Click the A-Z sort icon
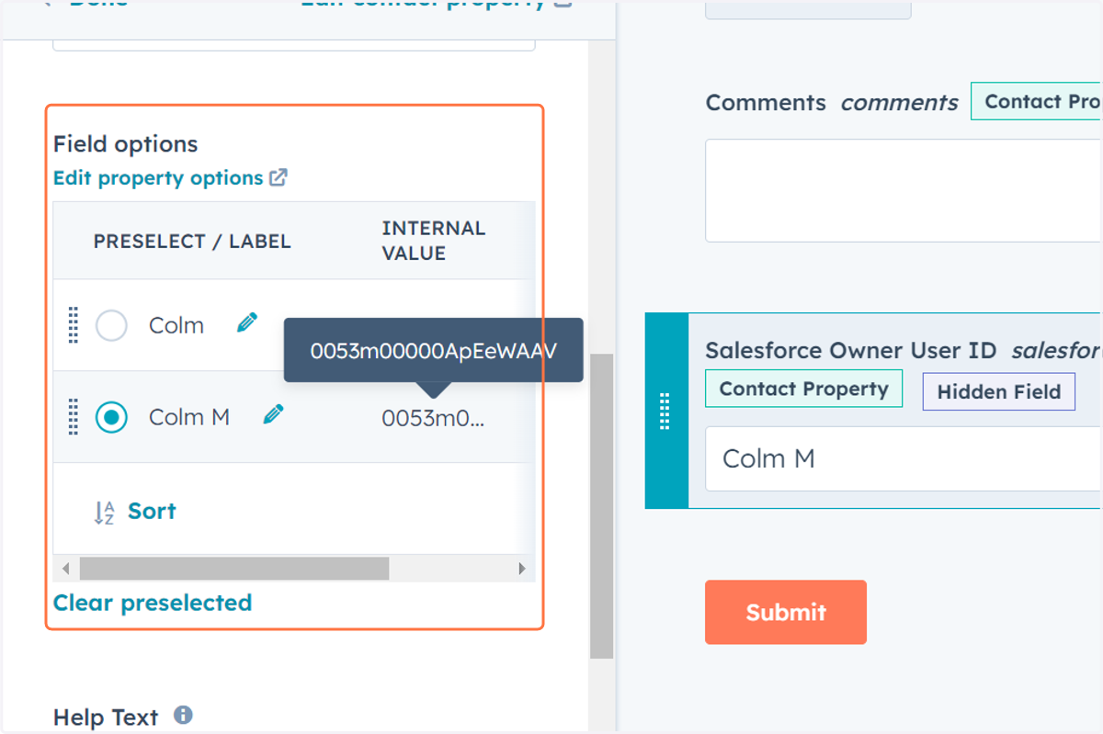The height and width of the screenshot is (734, 1103). click(105, 513)
